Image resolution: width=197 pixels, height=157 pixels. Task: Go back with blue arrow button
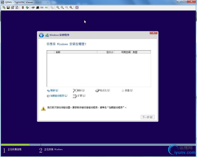coord(41,35)
